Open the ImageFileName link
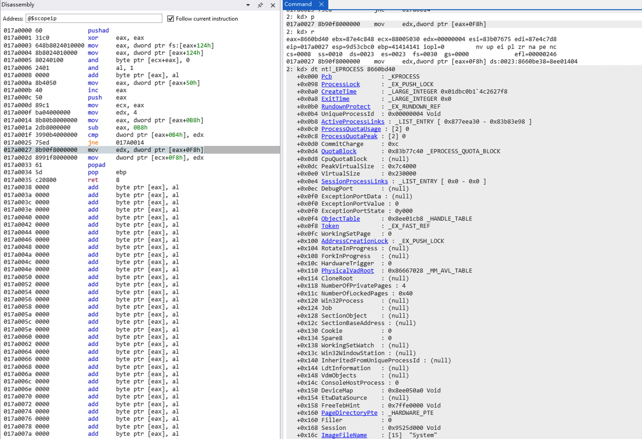Viewport: 642px width, 439px height. click(x=344, y=435)
